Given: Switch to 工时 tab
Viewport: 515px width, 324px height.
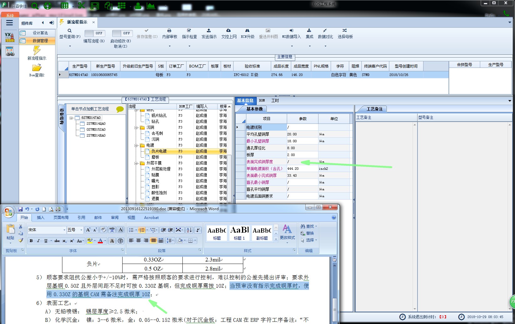Looking at the screenshot, I should point(275,100).
